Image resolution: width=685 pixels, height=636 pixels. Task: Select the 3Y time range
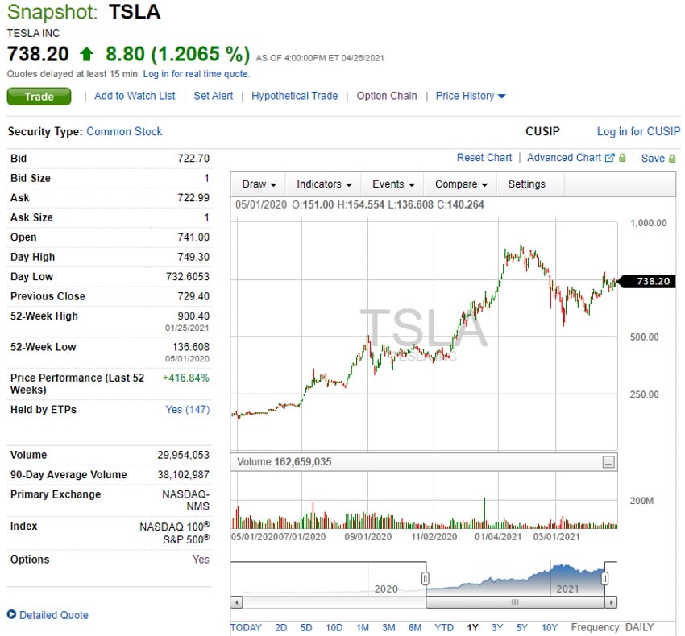coord(497,628)
